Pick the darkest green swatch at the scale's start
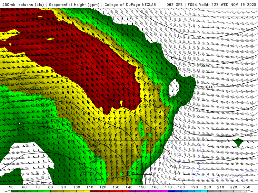The width and height of the screenshot is (258, 193). tap(15, 191)
